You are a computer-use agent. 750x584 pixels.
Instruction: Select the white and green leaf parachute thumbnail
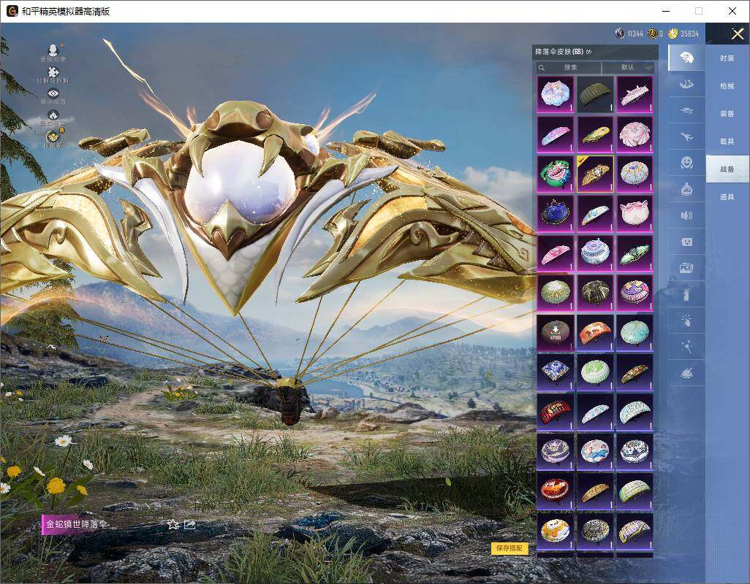coord(595,372)
